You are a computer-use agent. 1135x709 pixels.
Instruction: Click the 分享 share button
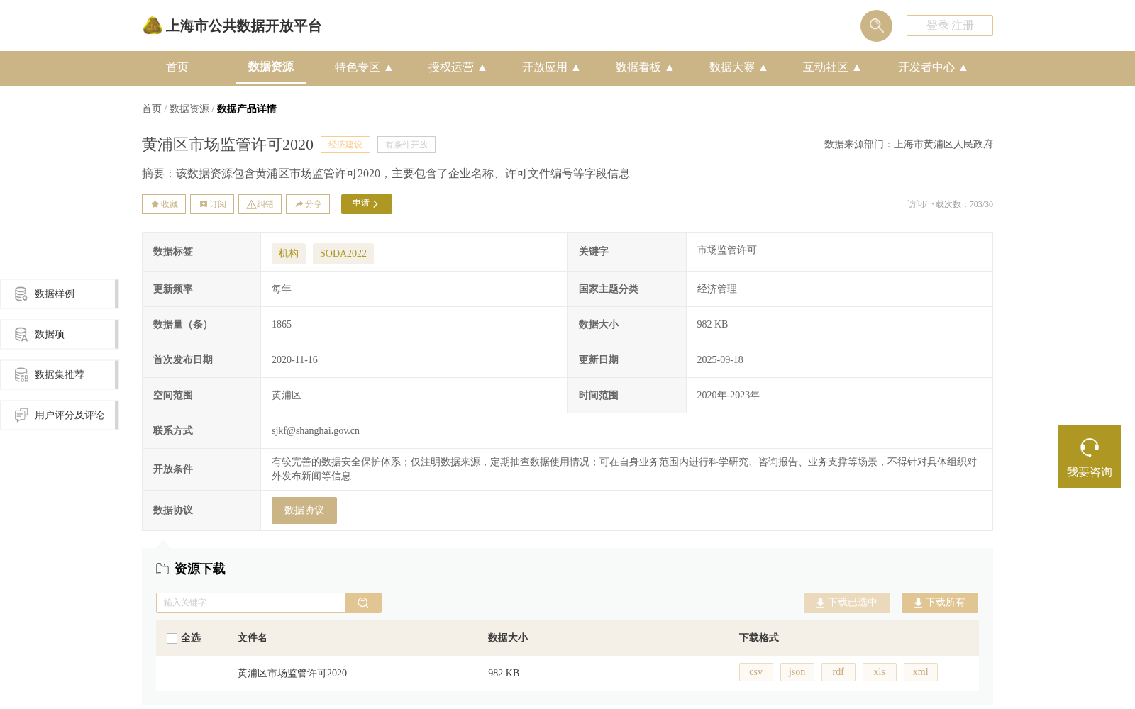(x=308, y=204)
